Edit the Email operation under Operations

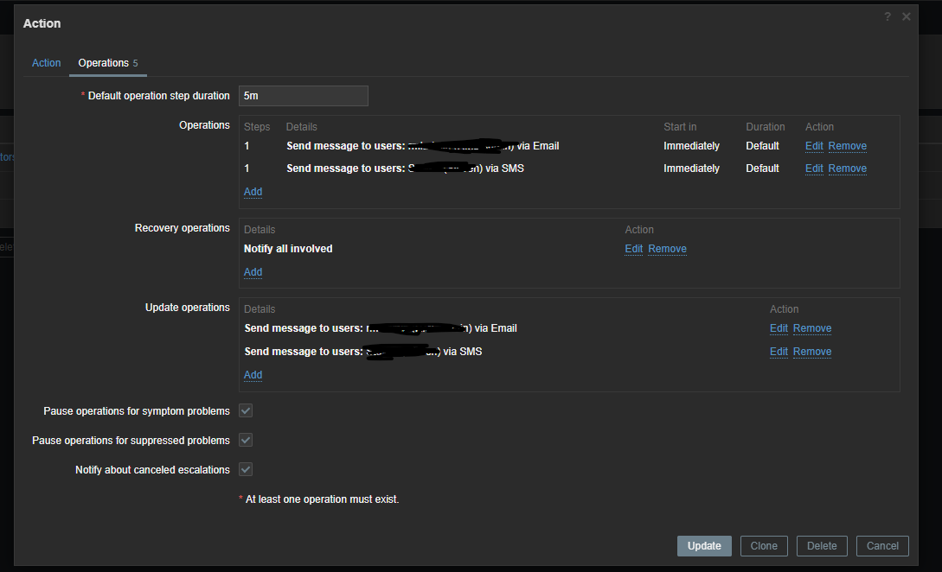click(814, 146)
